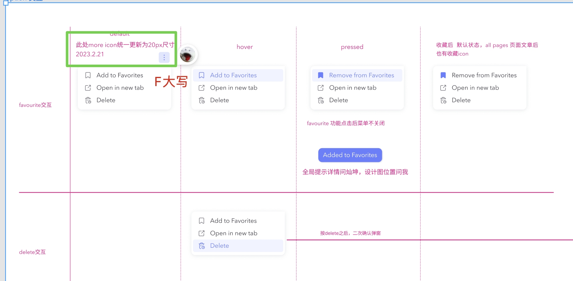Click highlighted trash icon in delete交互 menu

coord(202,246)
